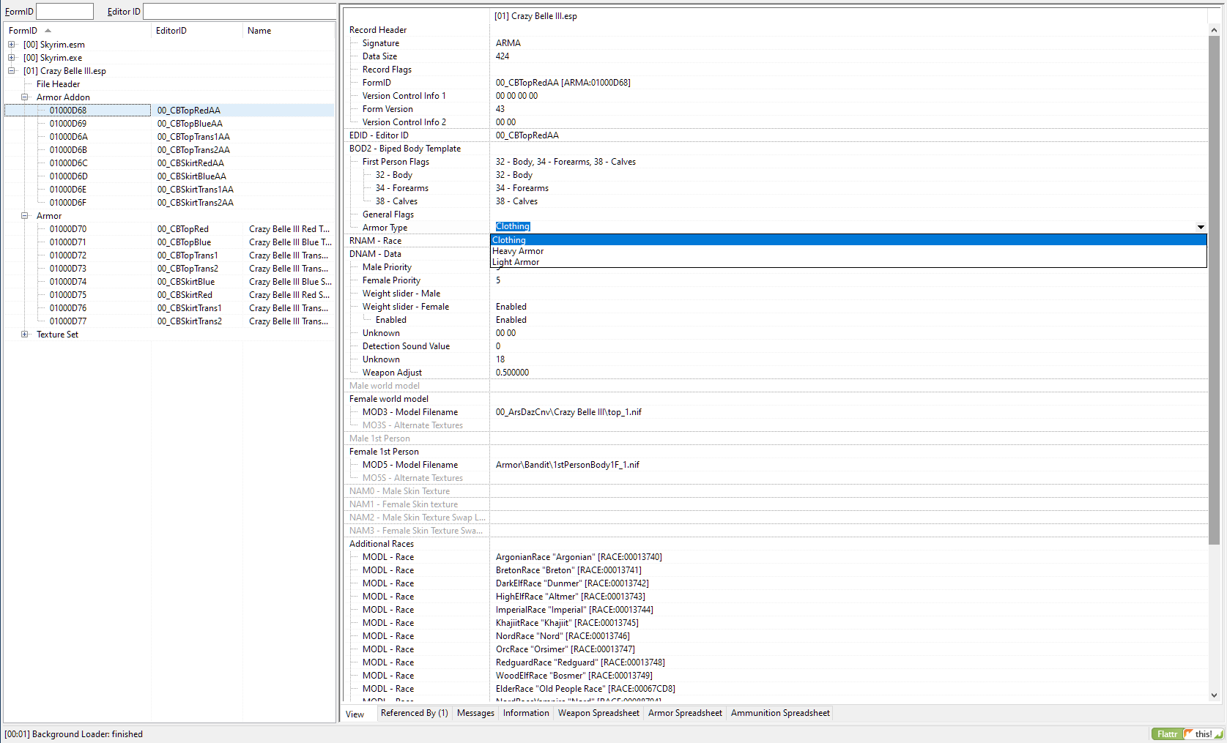The image size is (1227, 743).
Task: Select record 01000D6A 00_CBTopTrans1AA
Action: point(169,137)
